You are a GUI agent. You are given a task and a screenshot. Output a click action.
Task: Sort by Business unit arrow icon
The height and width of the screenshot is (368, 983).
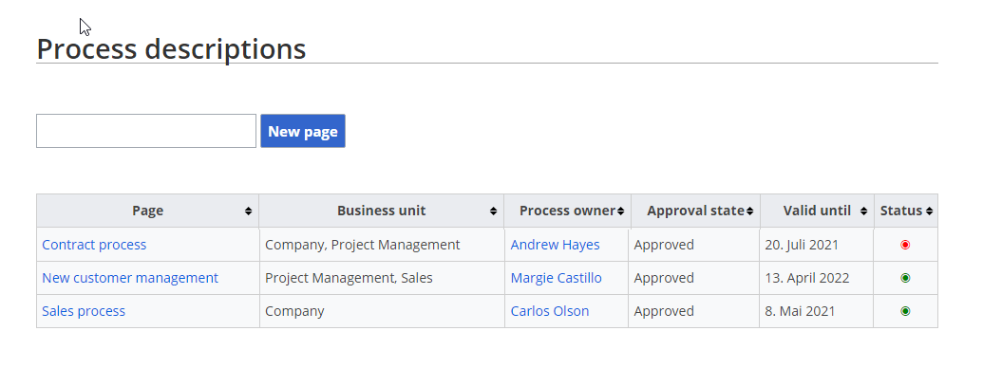[493, 212]
